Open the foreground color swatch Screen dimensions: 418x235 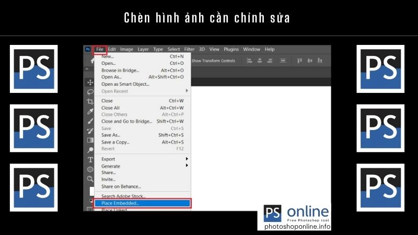tap(92, 191)
